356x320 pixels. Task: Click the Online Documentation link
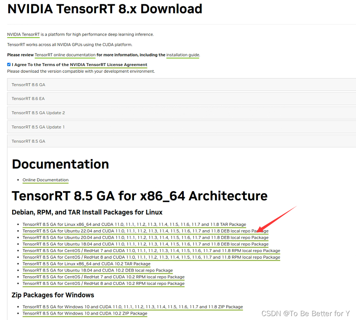(x=45, y=180)
